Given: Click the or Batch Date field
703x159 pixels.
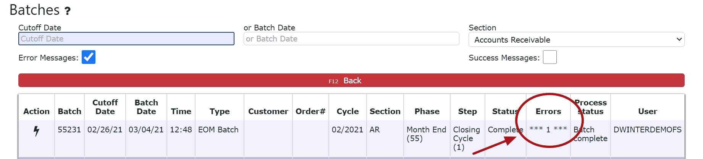Looking at the screenshot, I should tap(351, 39).
